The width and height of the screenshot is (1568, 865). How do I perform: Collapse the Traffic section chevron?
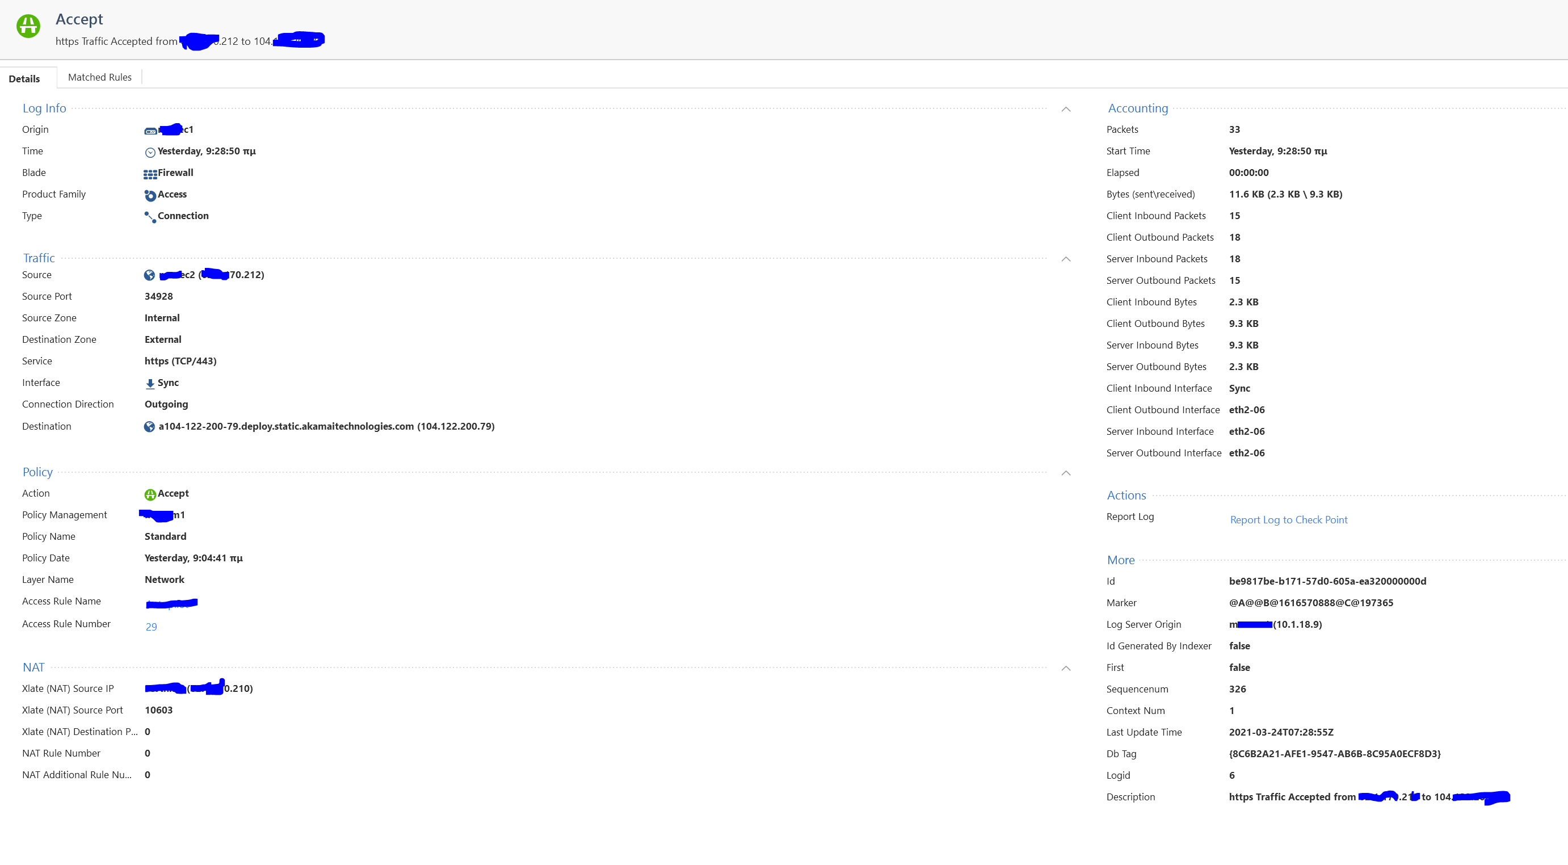[x=1066, y=259]
